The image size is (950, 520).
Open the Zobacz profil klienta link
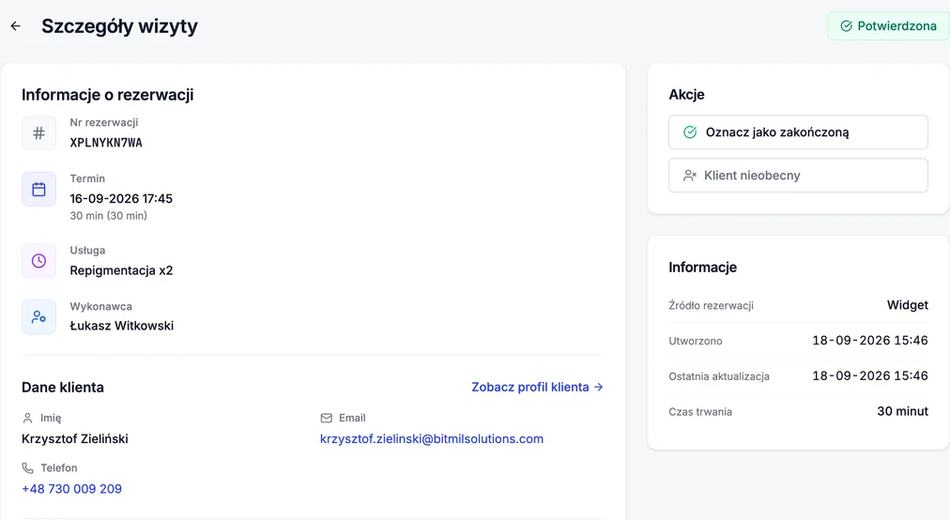tap(537, 387)
